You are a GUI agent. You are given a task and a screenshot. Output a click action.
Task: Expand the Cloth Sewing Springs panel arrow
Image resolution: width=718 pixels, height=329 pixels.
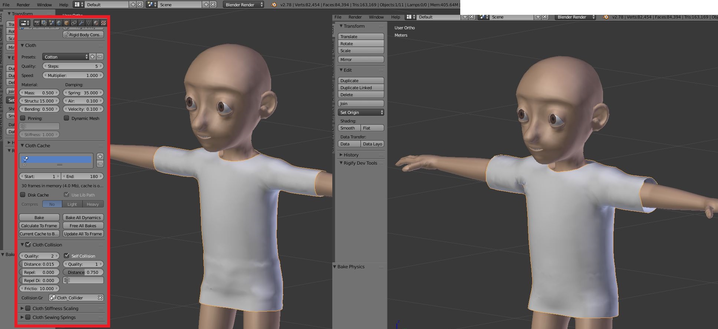click(22, 317)
